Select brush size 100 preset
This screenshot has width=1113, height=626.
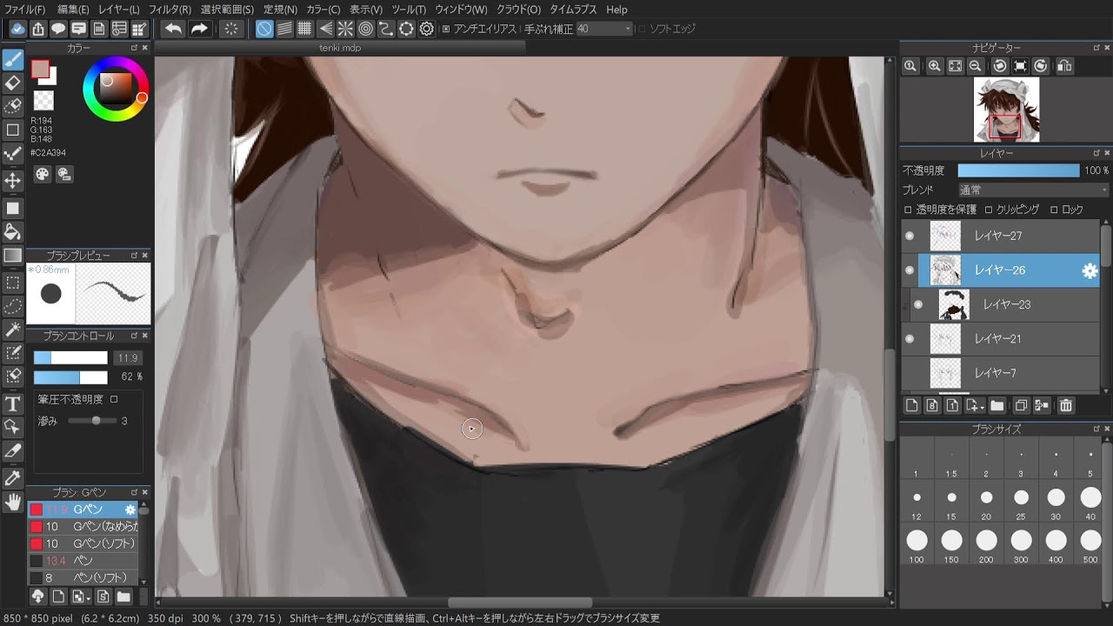click(x=916, y=546)
